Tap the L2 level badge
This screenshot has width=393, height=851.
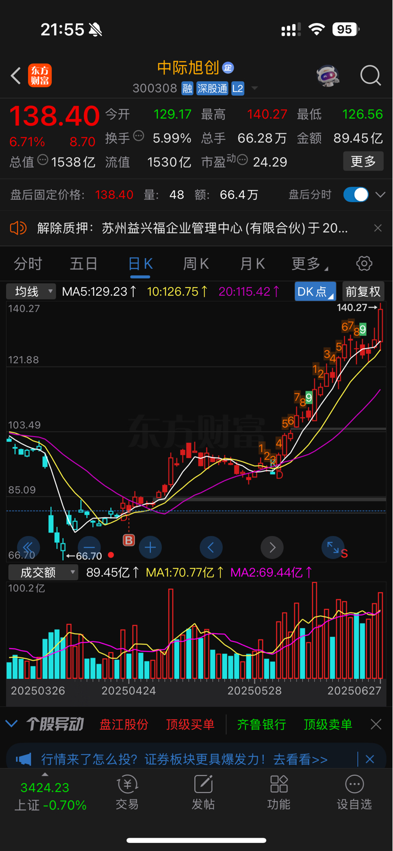point(238,88)
